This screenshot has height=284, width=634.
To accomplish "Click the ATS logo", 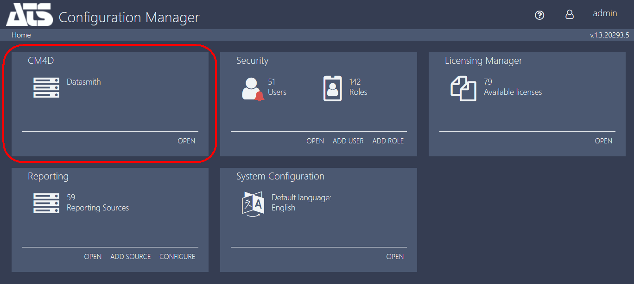I will [x=29, y=15].
